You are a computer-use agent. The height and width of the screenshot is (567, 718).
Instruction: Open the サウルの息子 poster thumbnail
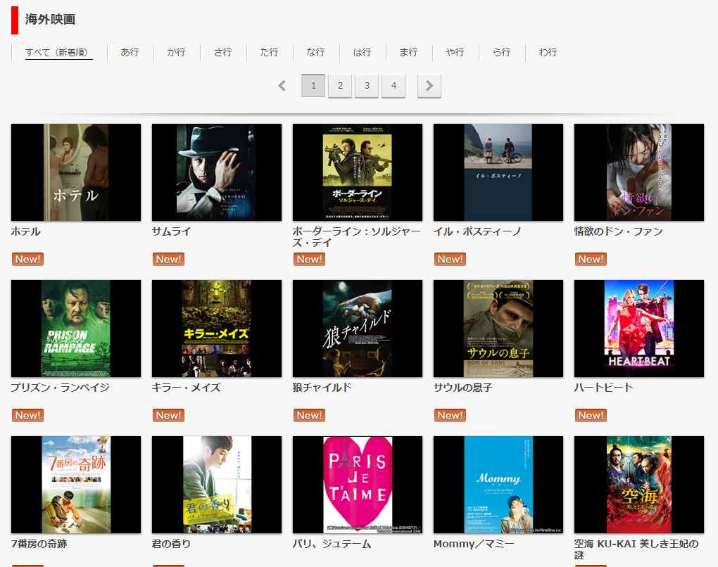[498, 329]
